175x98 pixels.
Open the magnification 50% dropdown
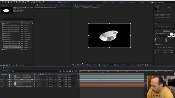tap(83, 65)
